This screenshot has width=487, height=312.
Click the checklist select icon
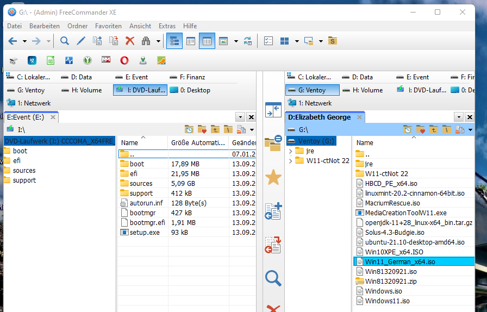pos(269,41)
